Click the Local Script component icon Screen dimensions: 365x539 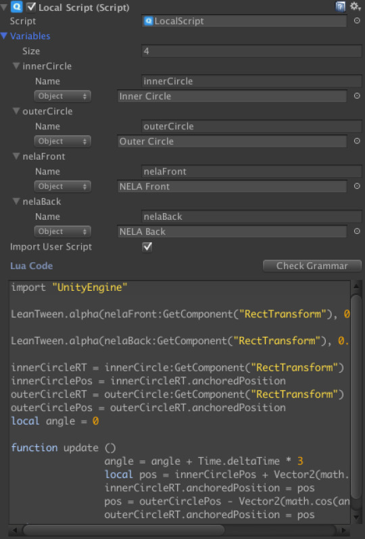pyautogui.click(x=16, y=7)
